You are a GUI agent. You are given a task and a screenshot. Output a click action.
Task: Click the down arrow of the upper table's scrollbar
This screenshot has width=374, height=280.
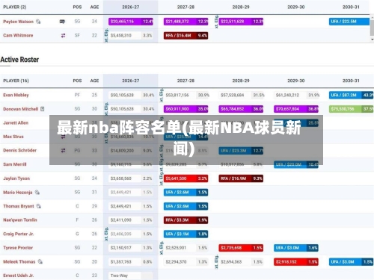(372, 40)
